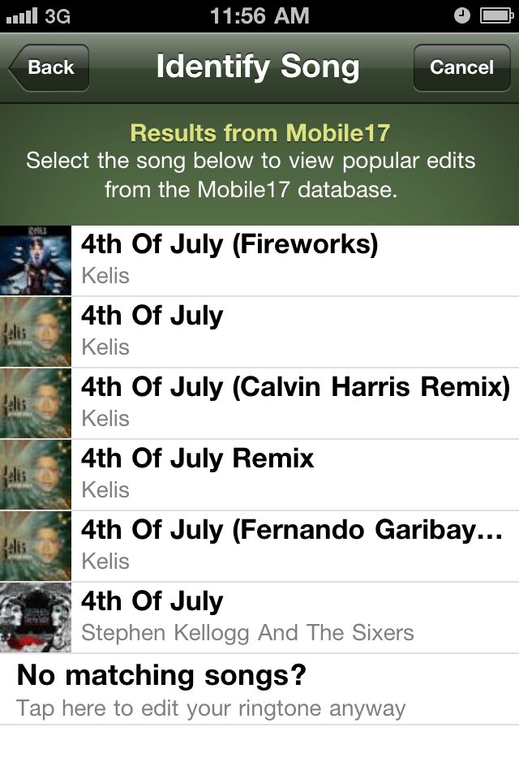Screen dimensions: 519x779
Task: Tap the signal strength bars icon
Action: (22, 16)
